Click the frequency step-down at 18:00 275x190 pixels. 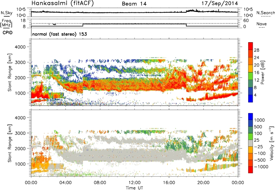(186, 25)
